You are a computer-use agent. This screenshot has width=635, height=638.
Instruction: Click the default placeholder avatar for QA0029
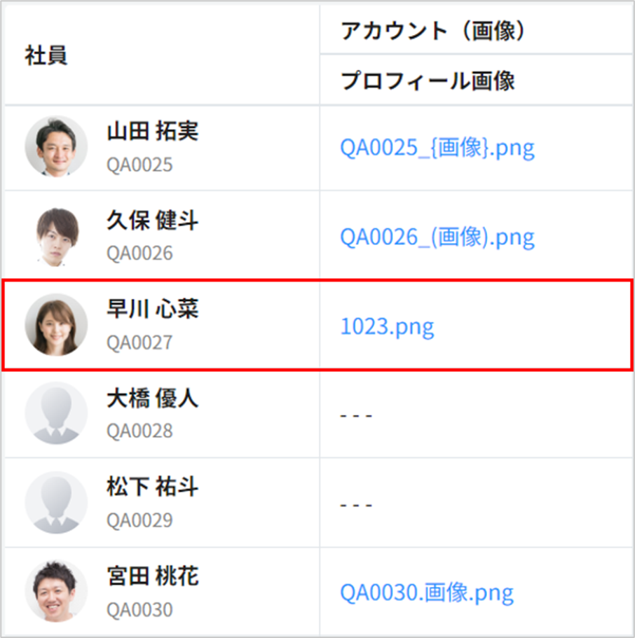(x=56, y=503)
